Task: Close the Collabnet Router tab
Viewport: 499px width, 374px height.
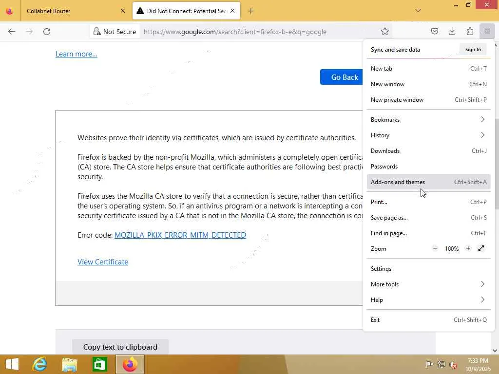Action: pyautogui.click(x=123, y=11)
